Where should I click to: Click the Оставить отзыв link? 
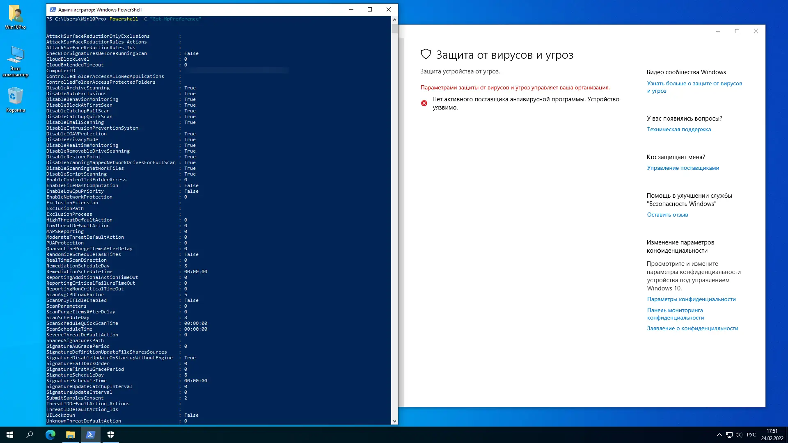coord(667,215)
